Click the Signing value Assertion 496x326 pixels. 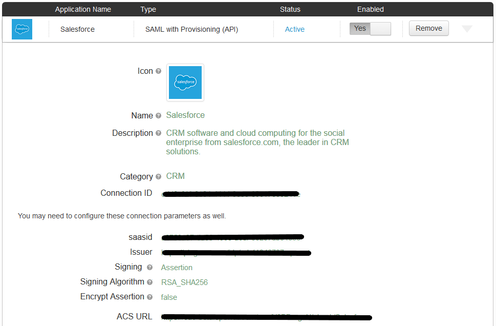point(177,268)
